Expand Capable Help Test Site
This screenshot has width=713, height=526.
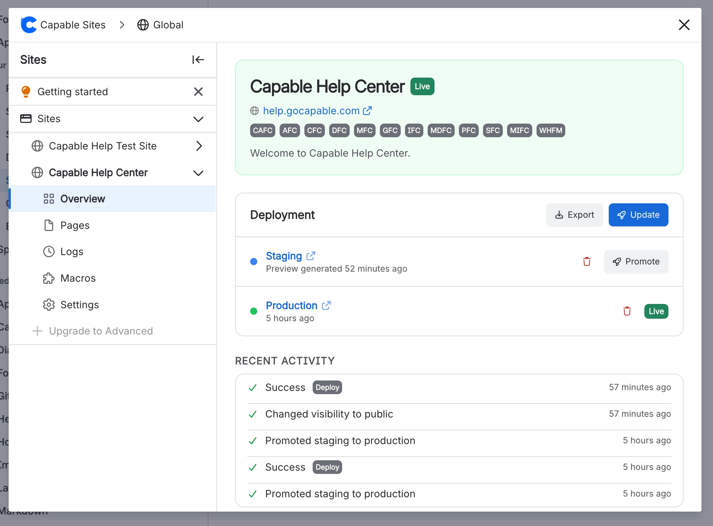(199, 146)
